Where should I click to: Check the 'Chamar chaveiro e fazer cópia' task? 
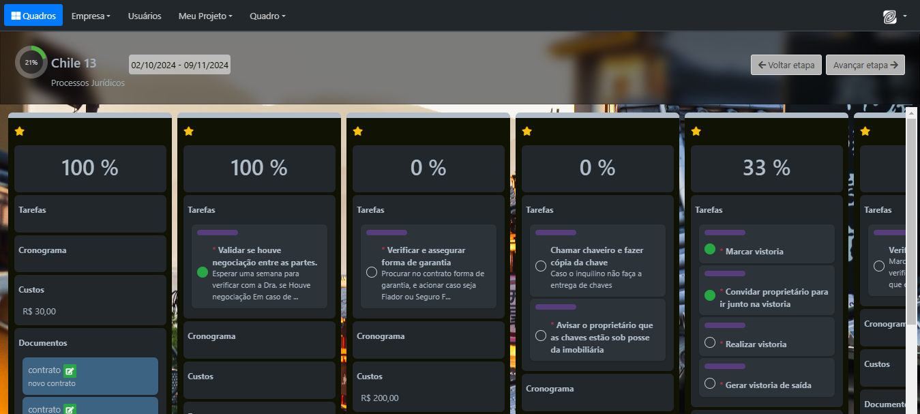[541, 266]
